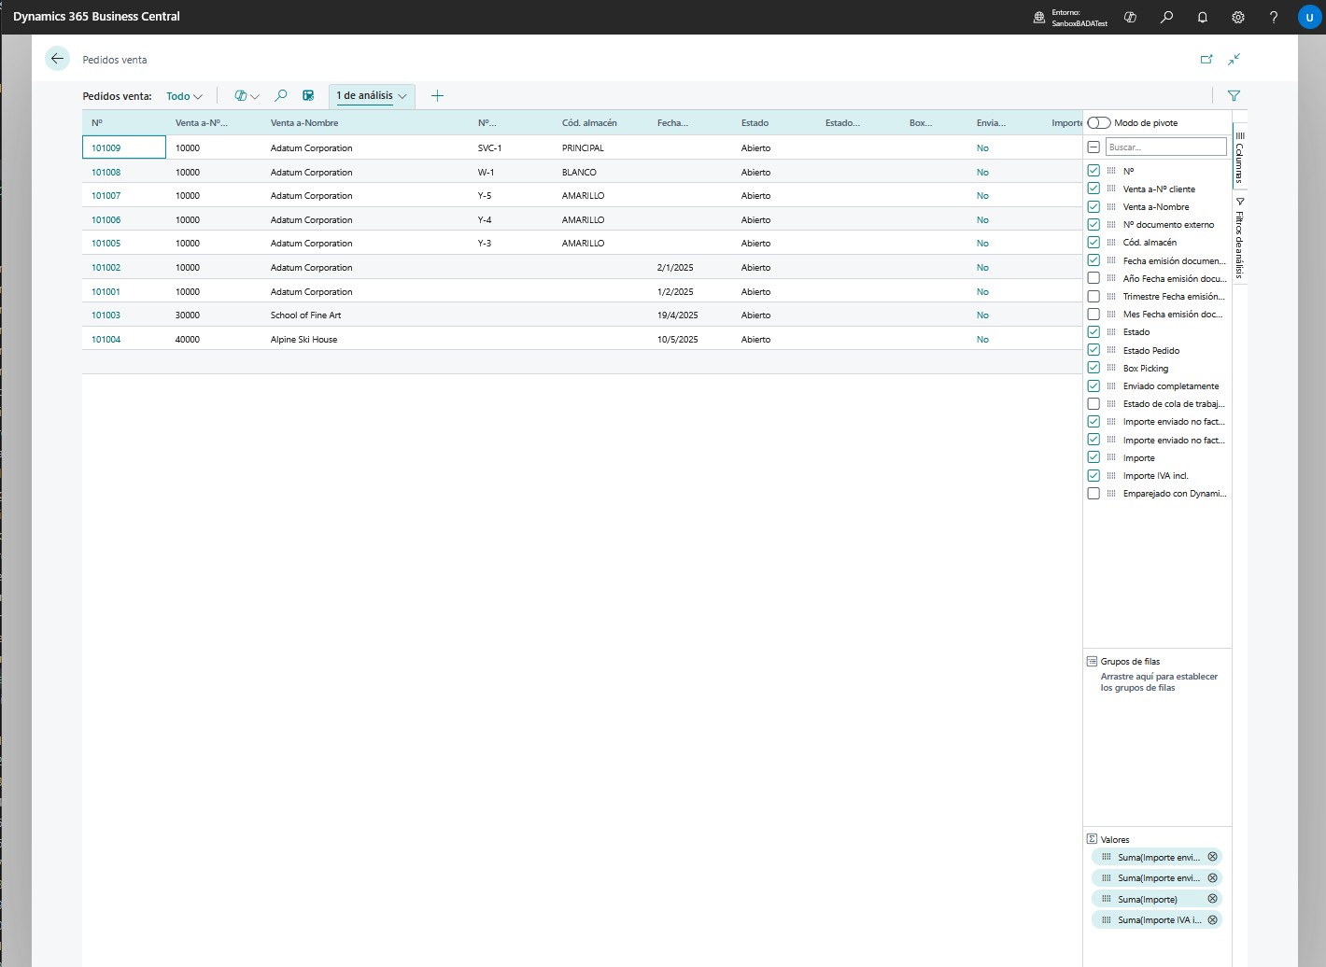Open the notifications bell
Screen dimensions: 1326x967
click(x=1203, y=17)
